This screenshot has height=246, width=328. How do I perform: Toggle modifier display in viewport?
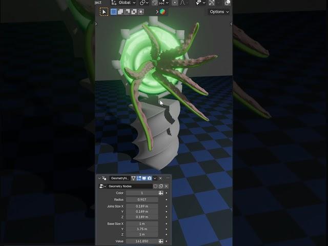click(144, 178)
